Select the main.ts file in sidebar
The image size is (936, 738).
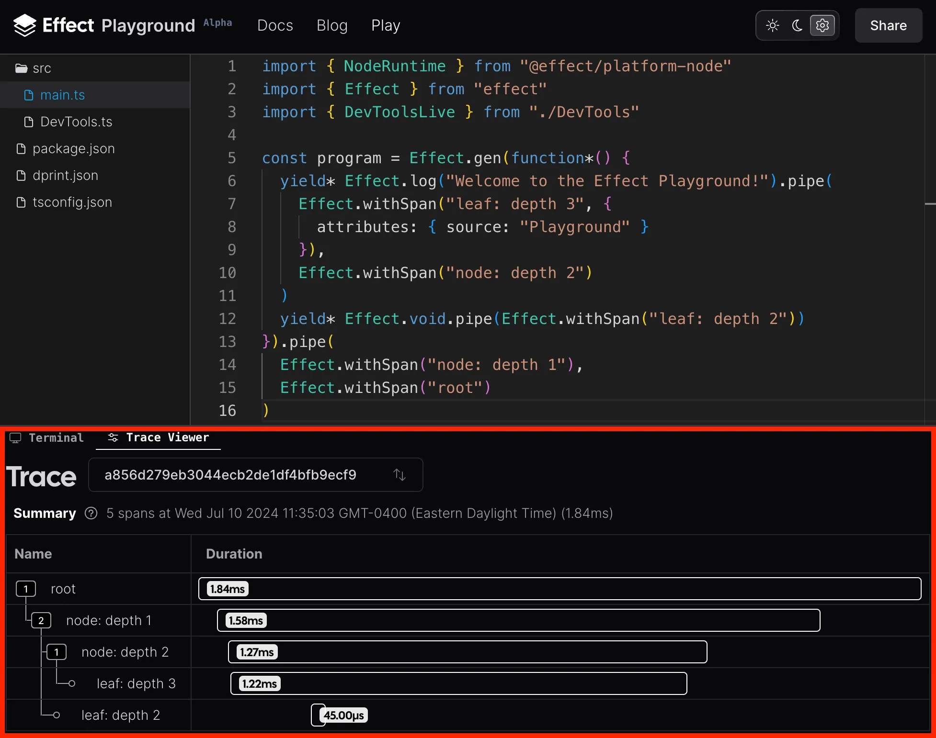click(62, 95)
